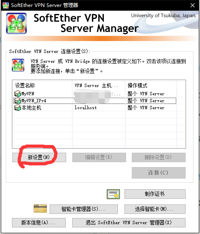The width and height of the screenshot is (200, 234).
Task: Click the small connection settings logo icon
Action: point(18,65)
